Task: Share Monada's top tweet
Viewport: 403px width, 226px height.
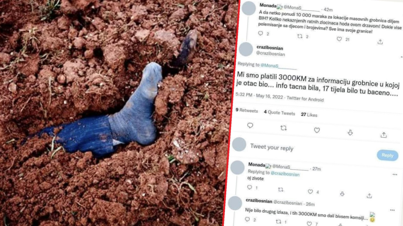Action: [x=380, y=42]
